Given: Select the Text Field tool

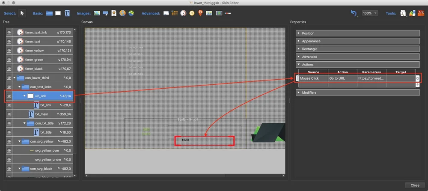Looking at the screenshot, I should [x=67, y=13].
